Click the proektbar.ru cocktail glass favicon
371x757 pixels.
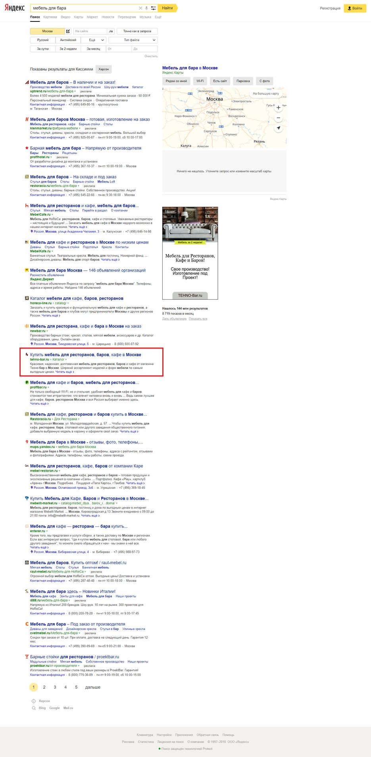(27, 657)
